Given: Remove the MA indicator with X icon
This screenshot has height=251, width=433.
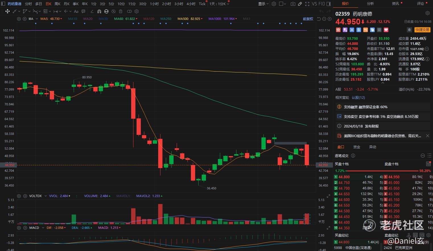Looking at the screenshot, I should pos(24,19).
